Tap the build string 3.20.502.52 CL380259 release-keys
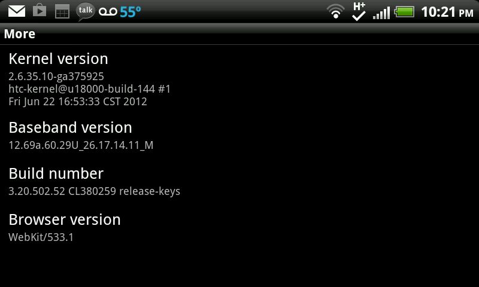 click(x=95, y=191)
